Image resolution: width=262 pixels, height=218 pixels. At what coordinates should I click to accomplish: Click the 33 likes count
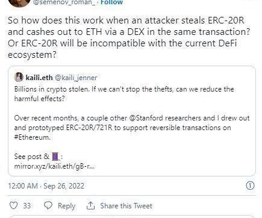click(27, 206)
